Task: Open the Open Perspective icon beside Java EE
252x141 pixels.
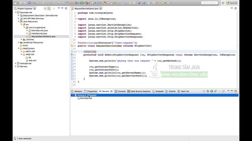Action: (x=223, y=3)
